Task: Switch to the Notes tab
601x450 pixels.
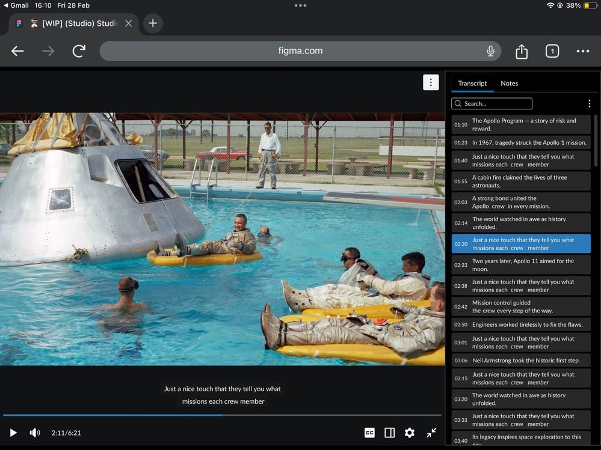Action: pos(509,84)
